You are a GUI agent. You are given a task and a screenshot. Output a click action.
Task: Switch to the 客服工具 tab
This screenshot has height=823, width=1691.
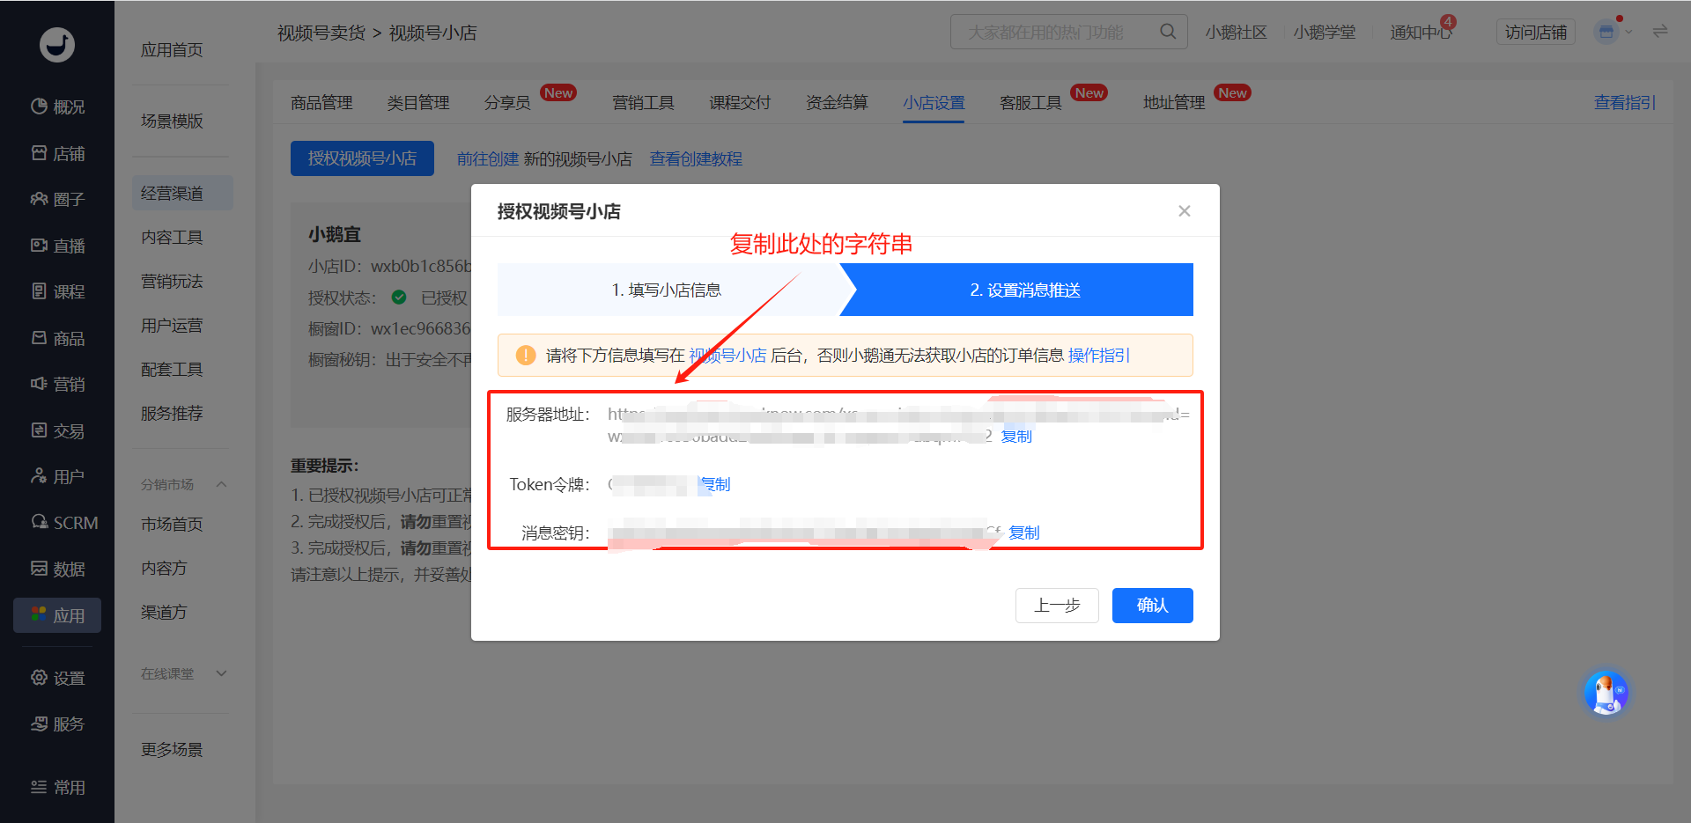coord(1030,103)
